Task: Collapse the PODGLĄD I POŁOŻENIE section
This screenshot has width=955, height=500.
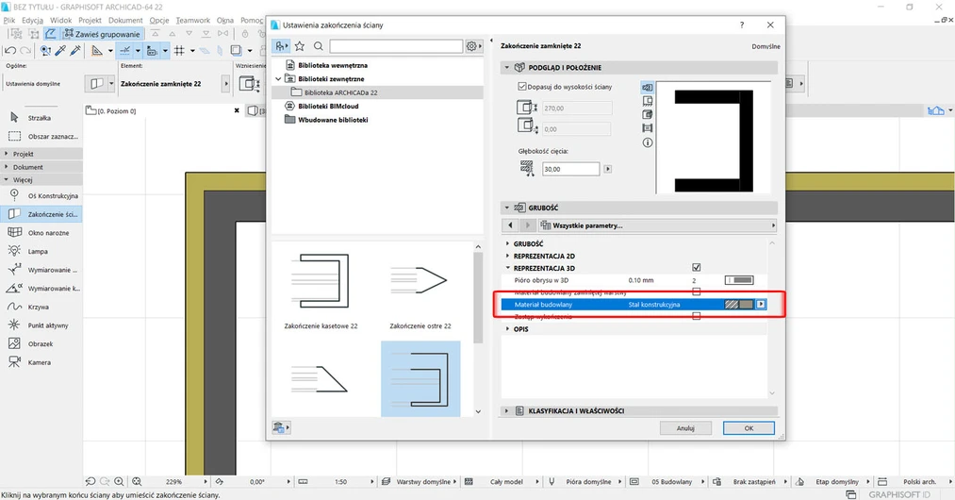Action: point(507,67)
